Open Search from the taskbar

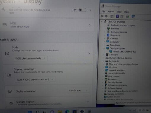pos(38,112)
